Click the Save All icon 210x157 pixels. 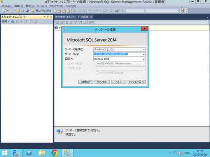[x=27, y=11]
